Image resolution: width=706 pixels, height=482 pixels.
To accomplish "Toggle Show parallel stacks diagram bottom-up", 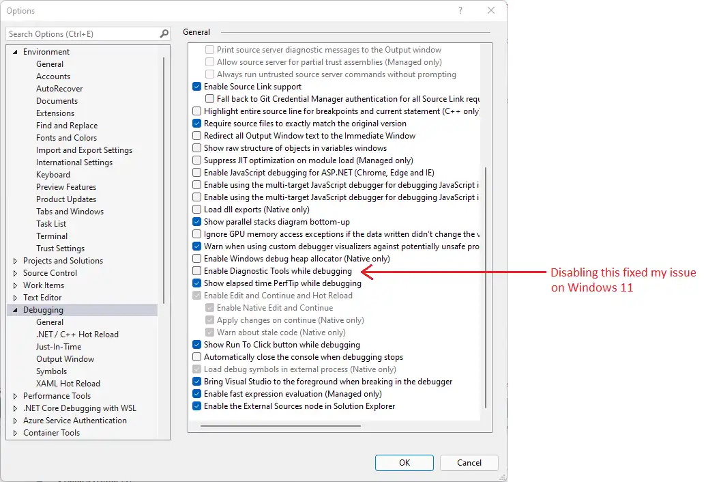I will (x=196, y=222).
